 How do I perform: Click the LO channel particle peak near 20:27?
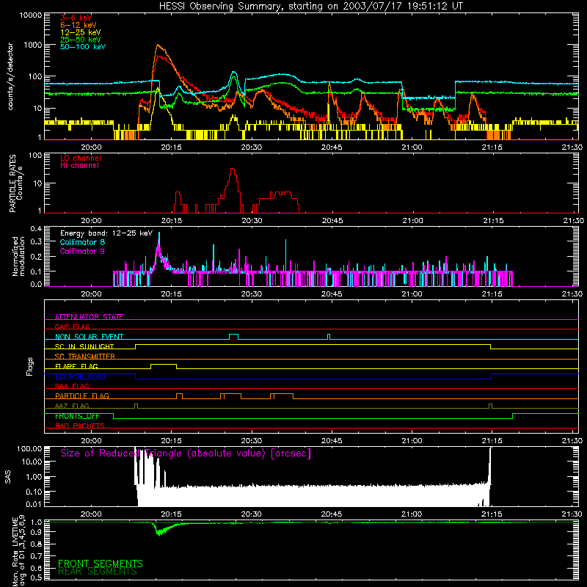pos(233,169)
